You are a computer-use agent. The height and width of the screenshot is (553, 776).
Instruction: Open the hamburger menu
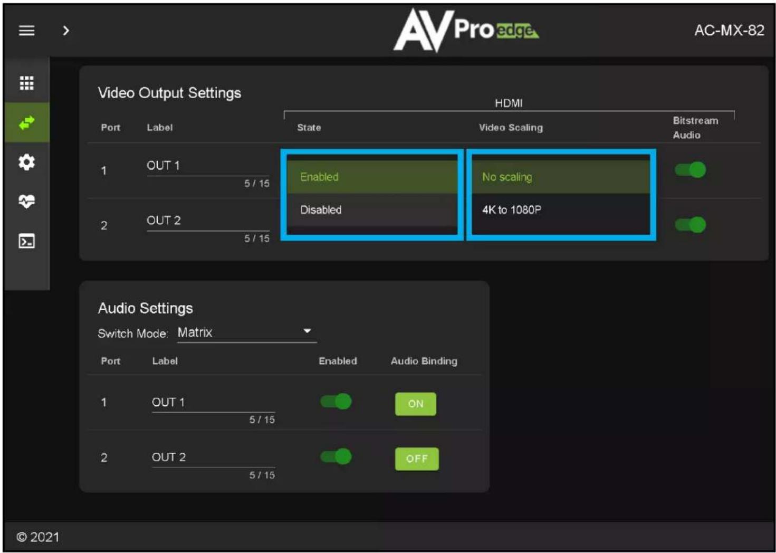coord(26,31)
